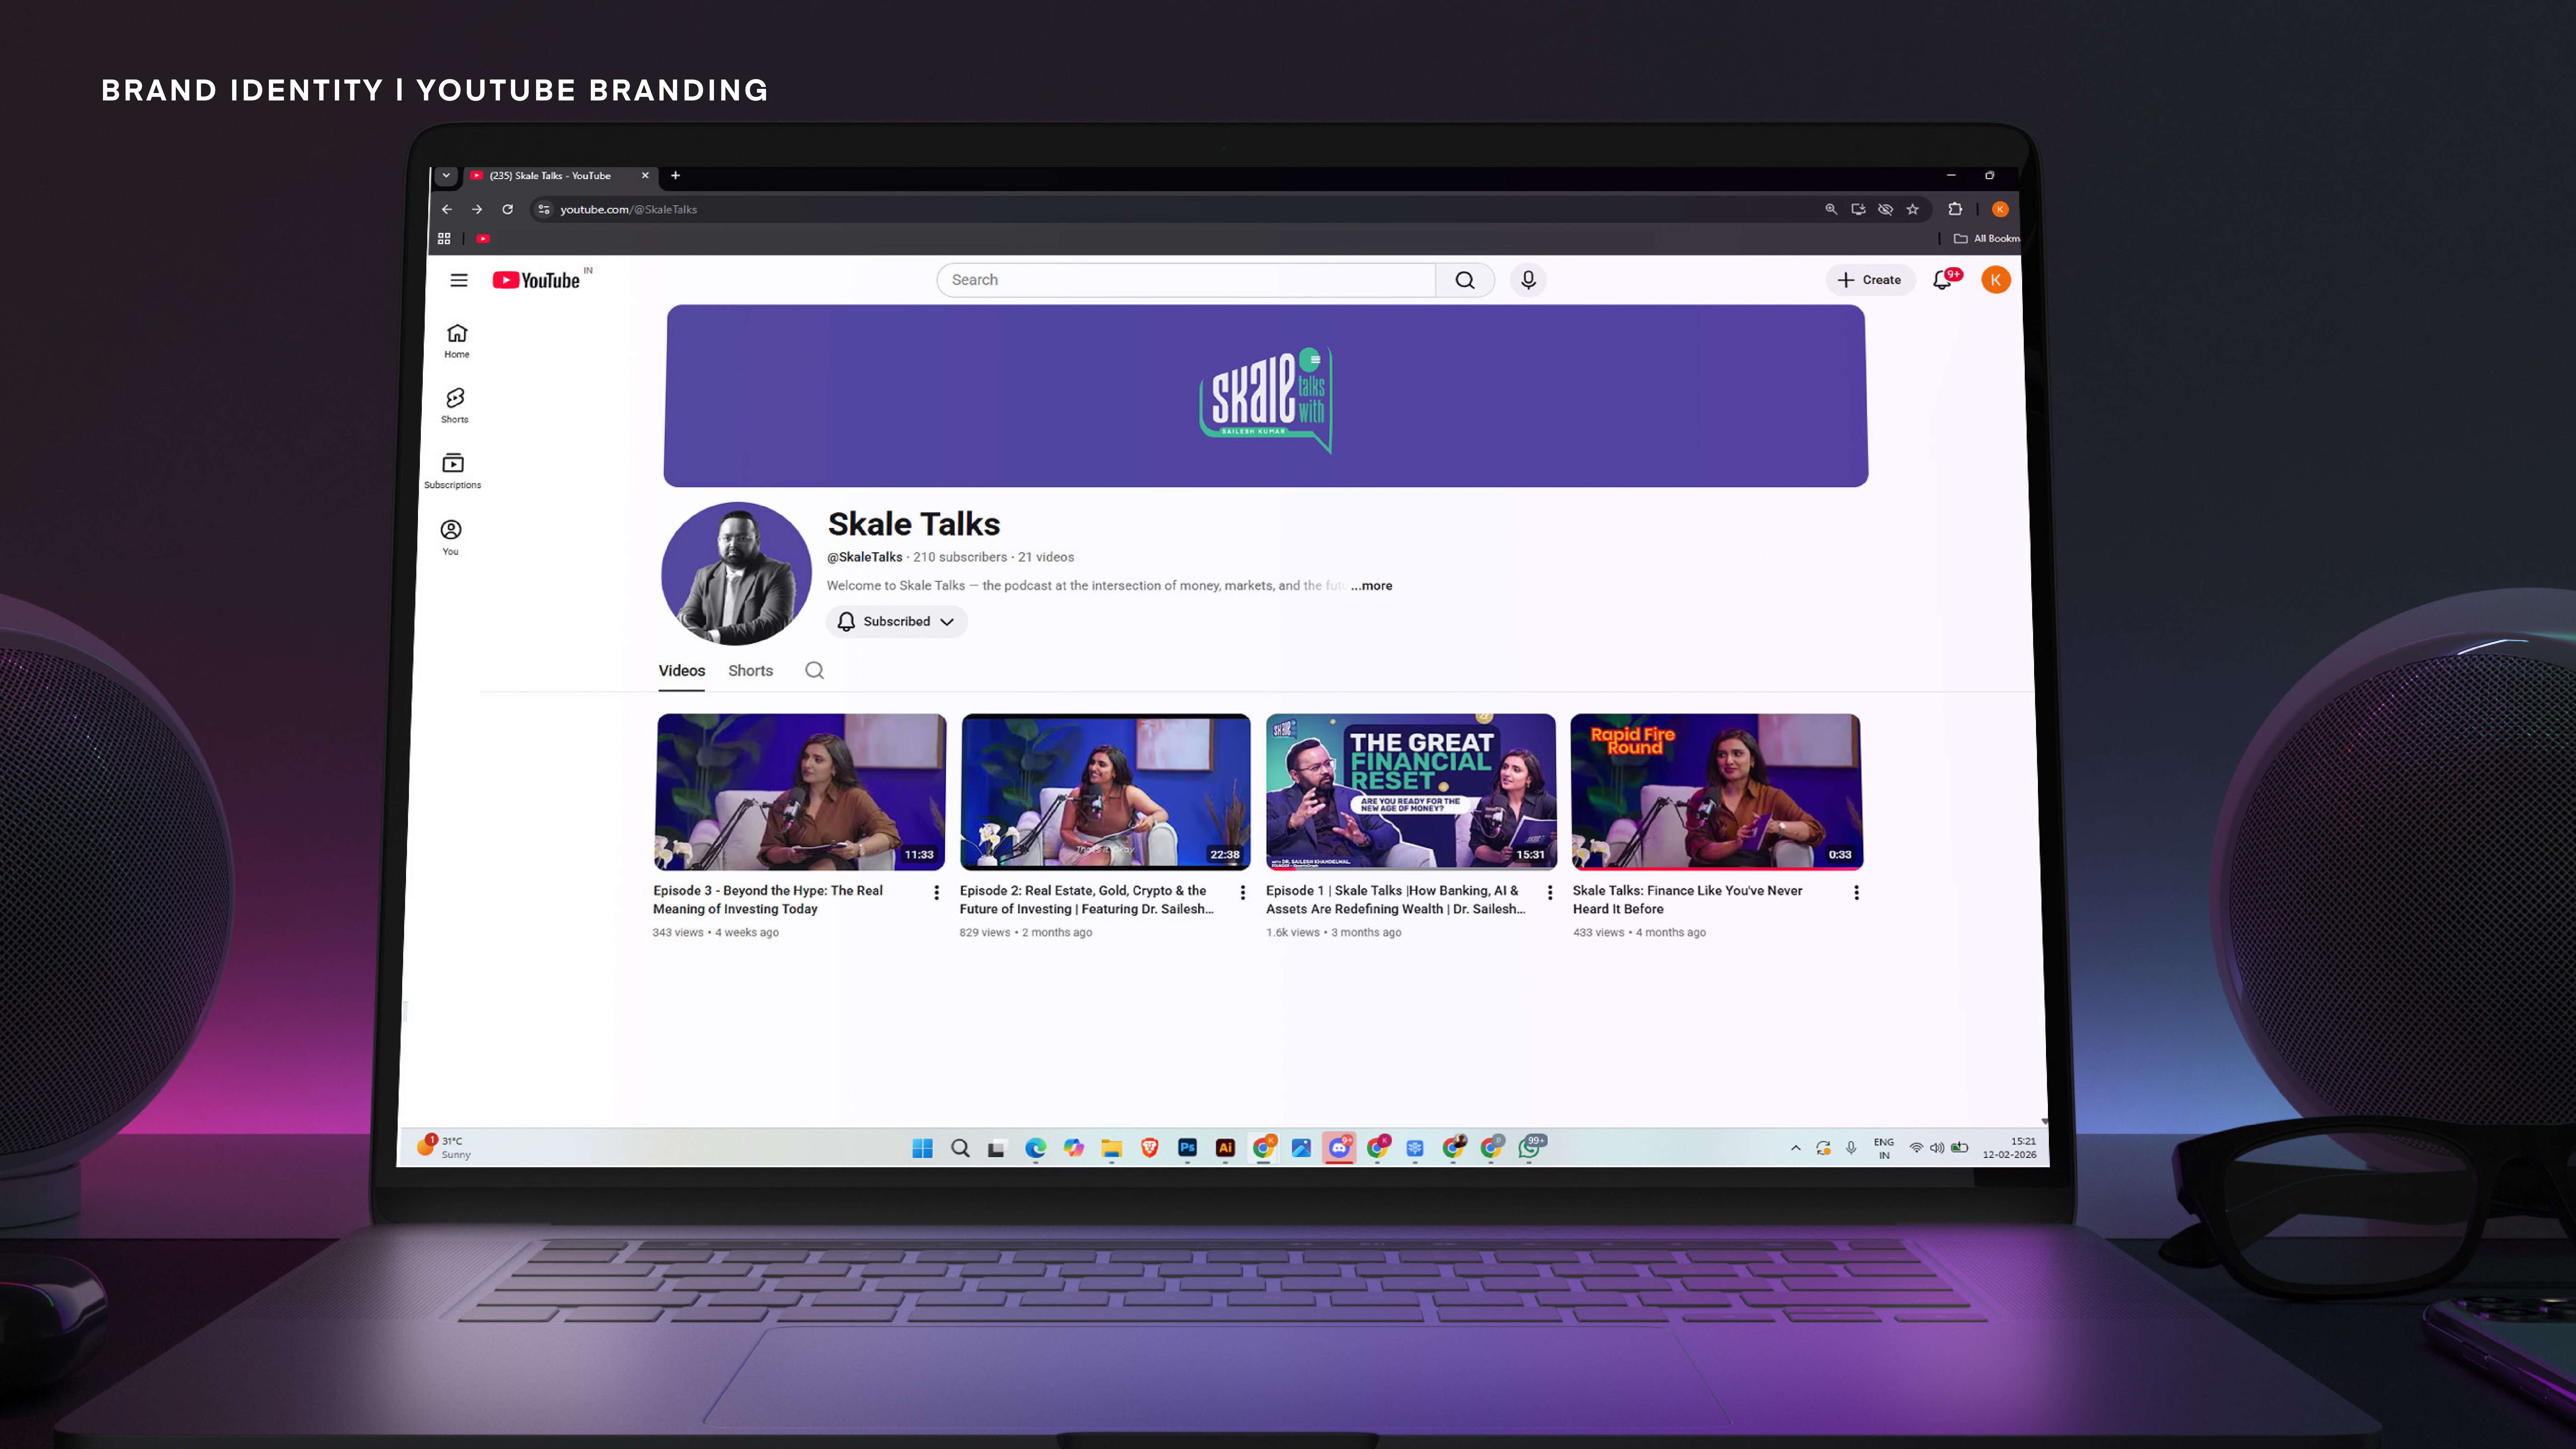The width and height of the screenshot is (2576, 1449).
Task: Open Microsoft Edge from the taskbar
Action: coord(1036,1148)
